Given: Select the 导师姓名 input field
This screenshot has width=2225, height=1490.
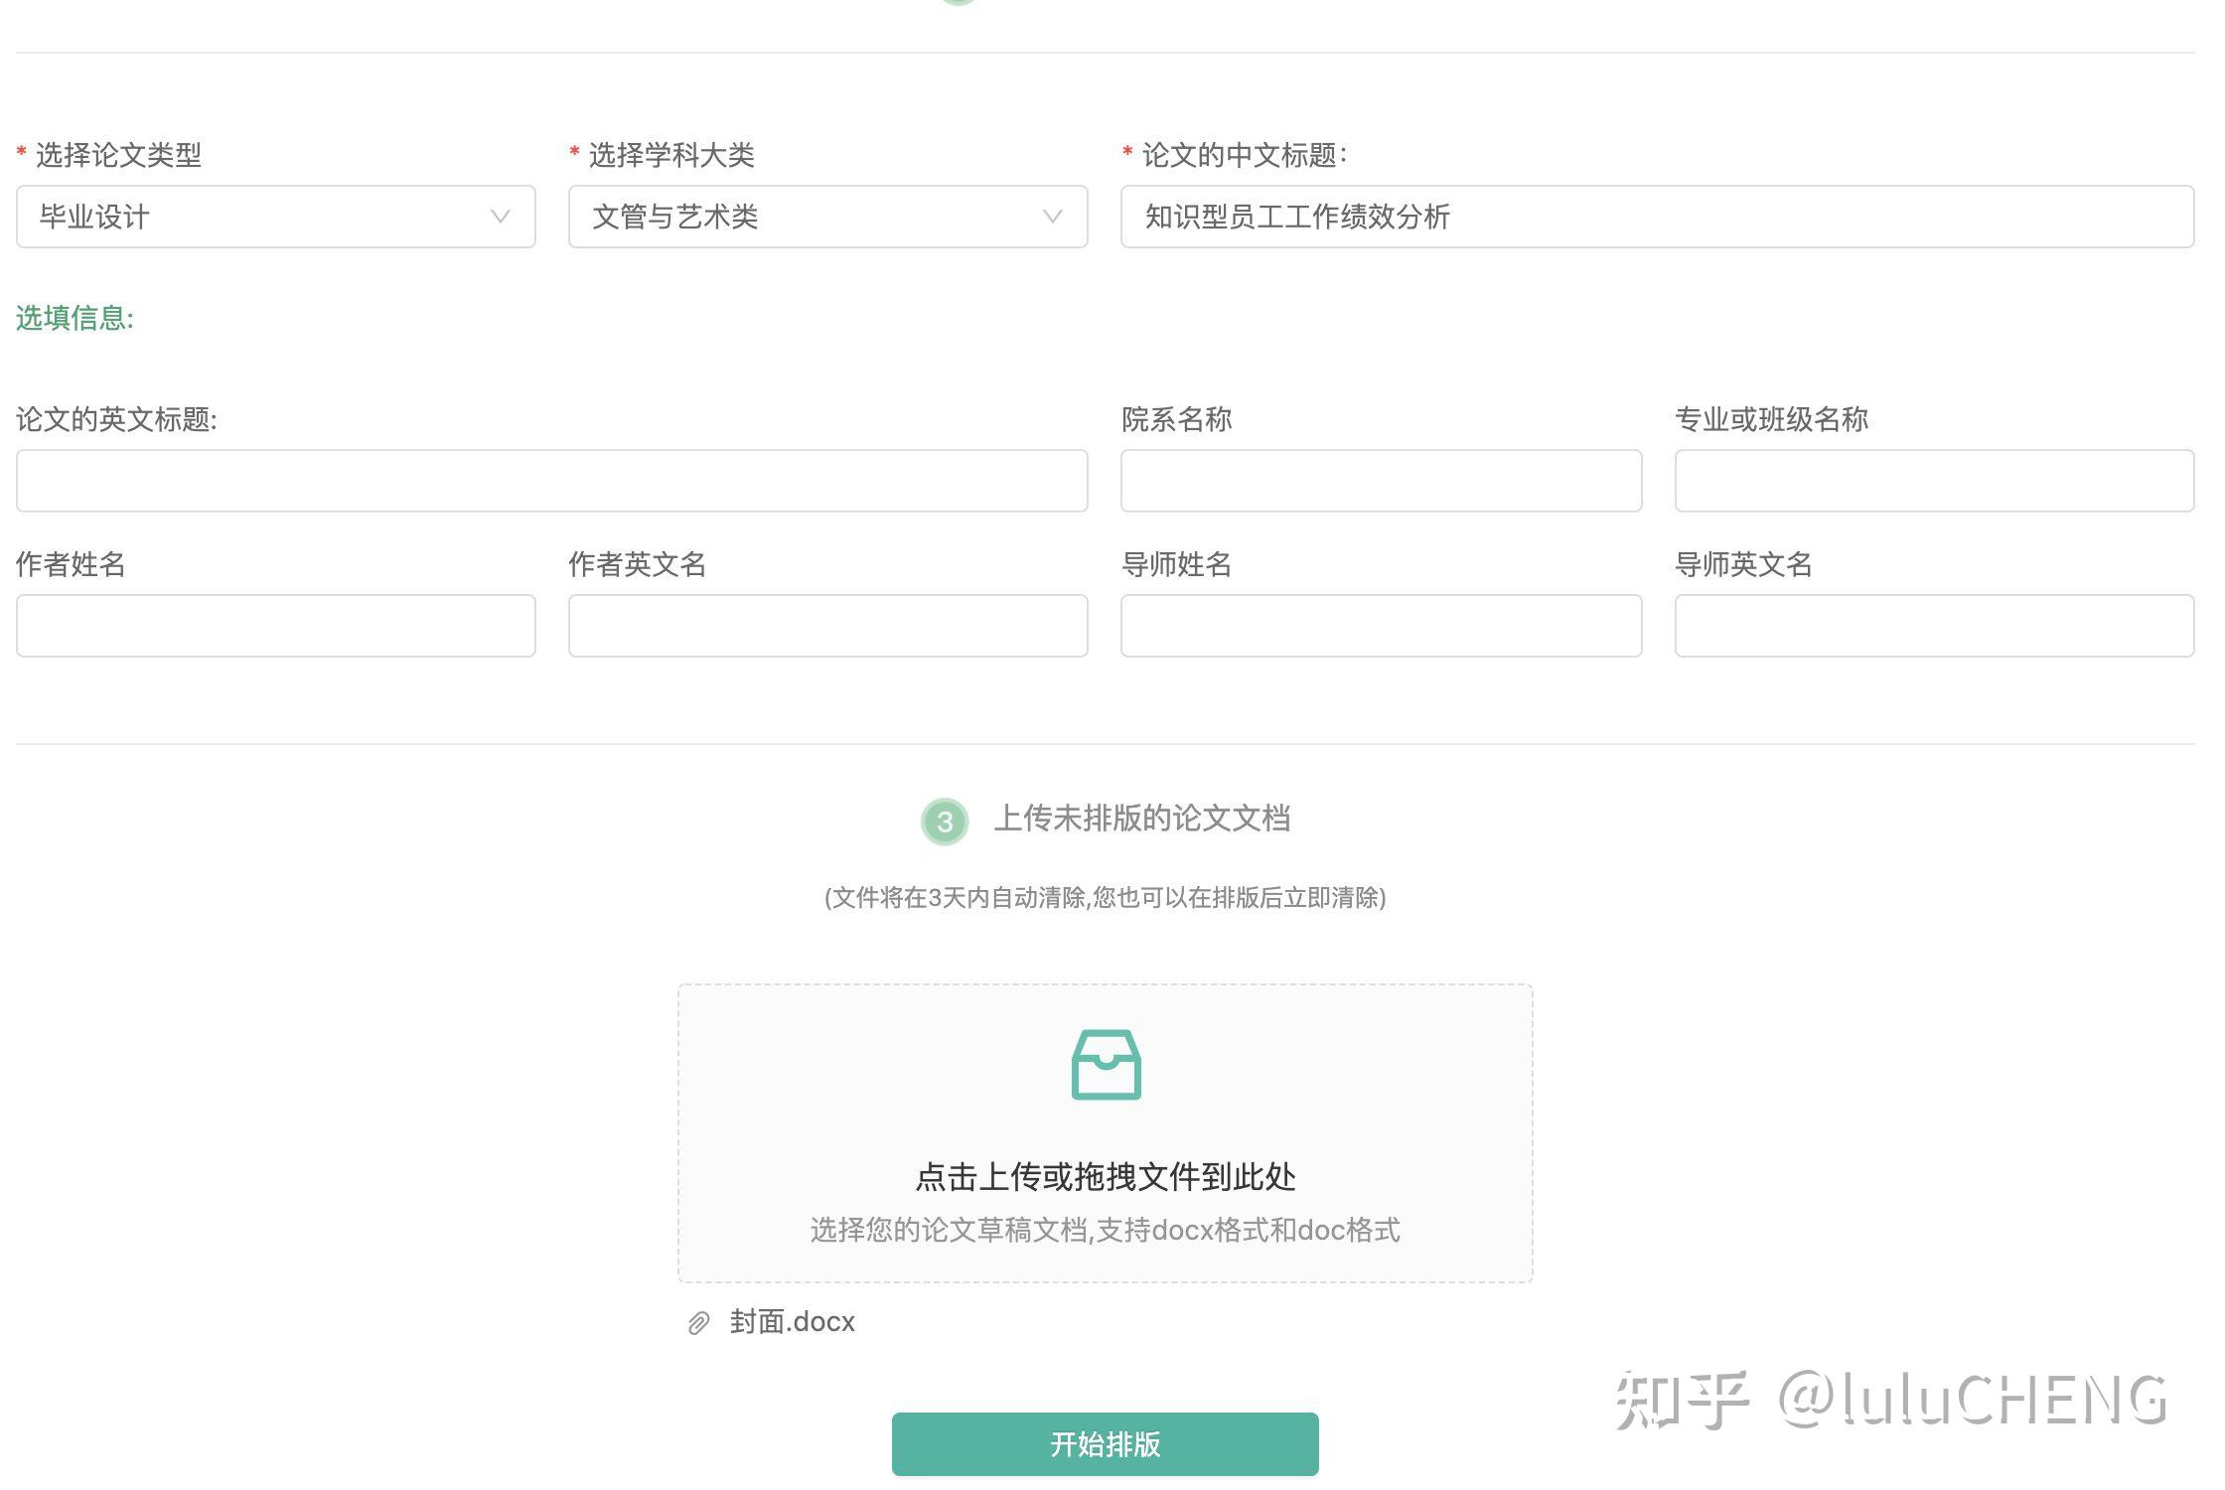Looking at the screenshot, I should [1381, 626].
